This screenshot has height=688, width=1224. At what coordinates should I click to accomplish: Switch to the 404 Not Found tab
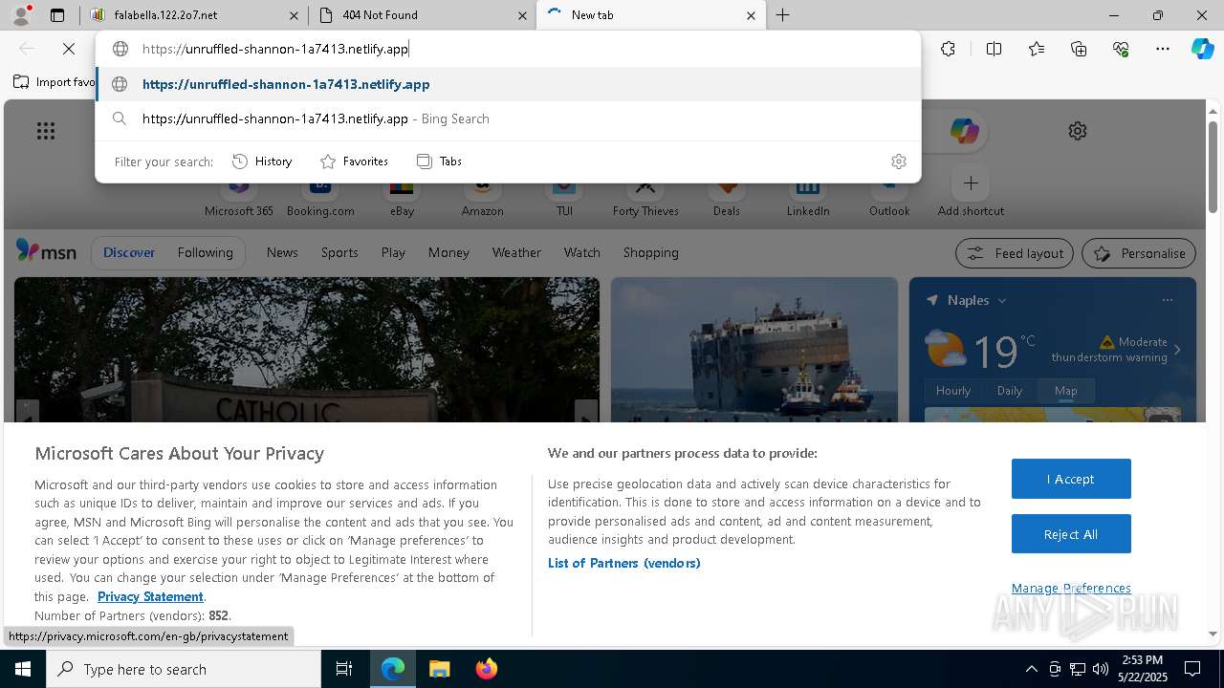(x=423, y=15)
